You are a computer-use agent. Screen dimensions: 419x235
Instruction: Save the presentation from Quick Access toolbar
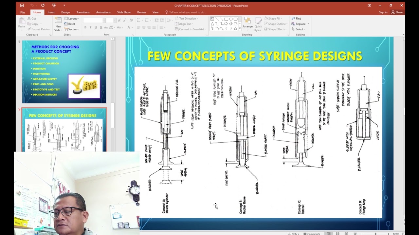pos(22,6)
